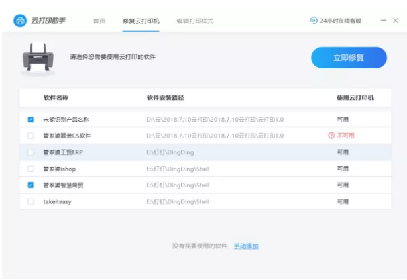
Task: Click the install path of 管家婆智慧商贸
Action: tap(178, 185)
